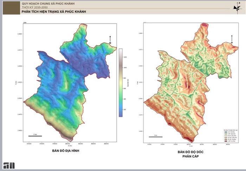The image size is (246, 171).
Task: Click the heading 'PHÂN TÍCH HIỆN TRẠNG XÃ PHÚC KHÁNH'
Action: [x=54, y=12]
